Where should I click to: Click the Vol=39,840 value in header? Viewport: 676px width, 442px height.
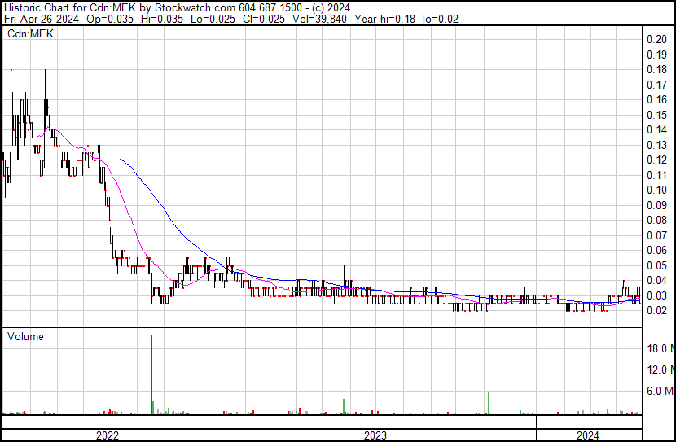[x=319, y=19]
